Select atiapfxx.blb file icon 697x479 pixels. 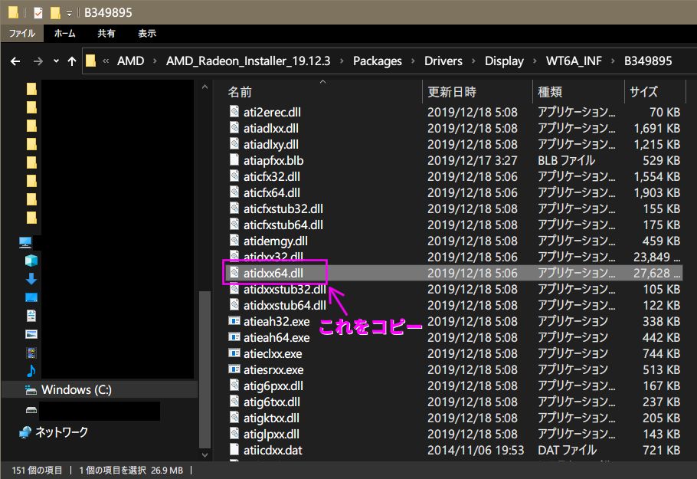[x=234, y=160]
